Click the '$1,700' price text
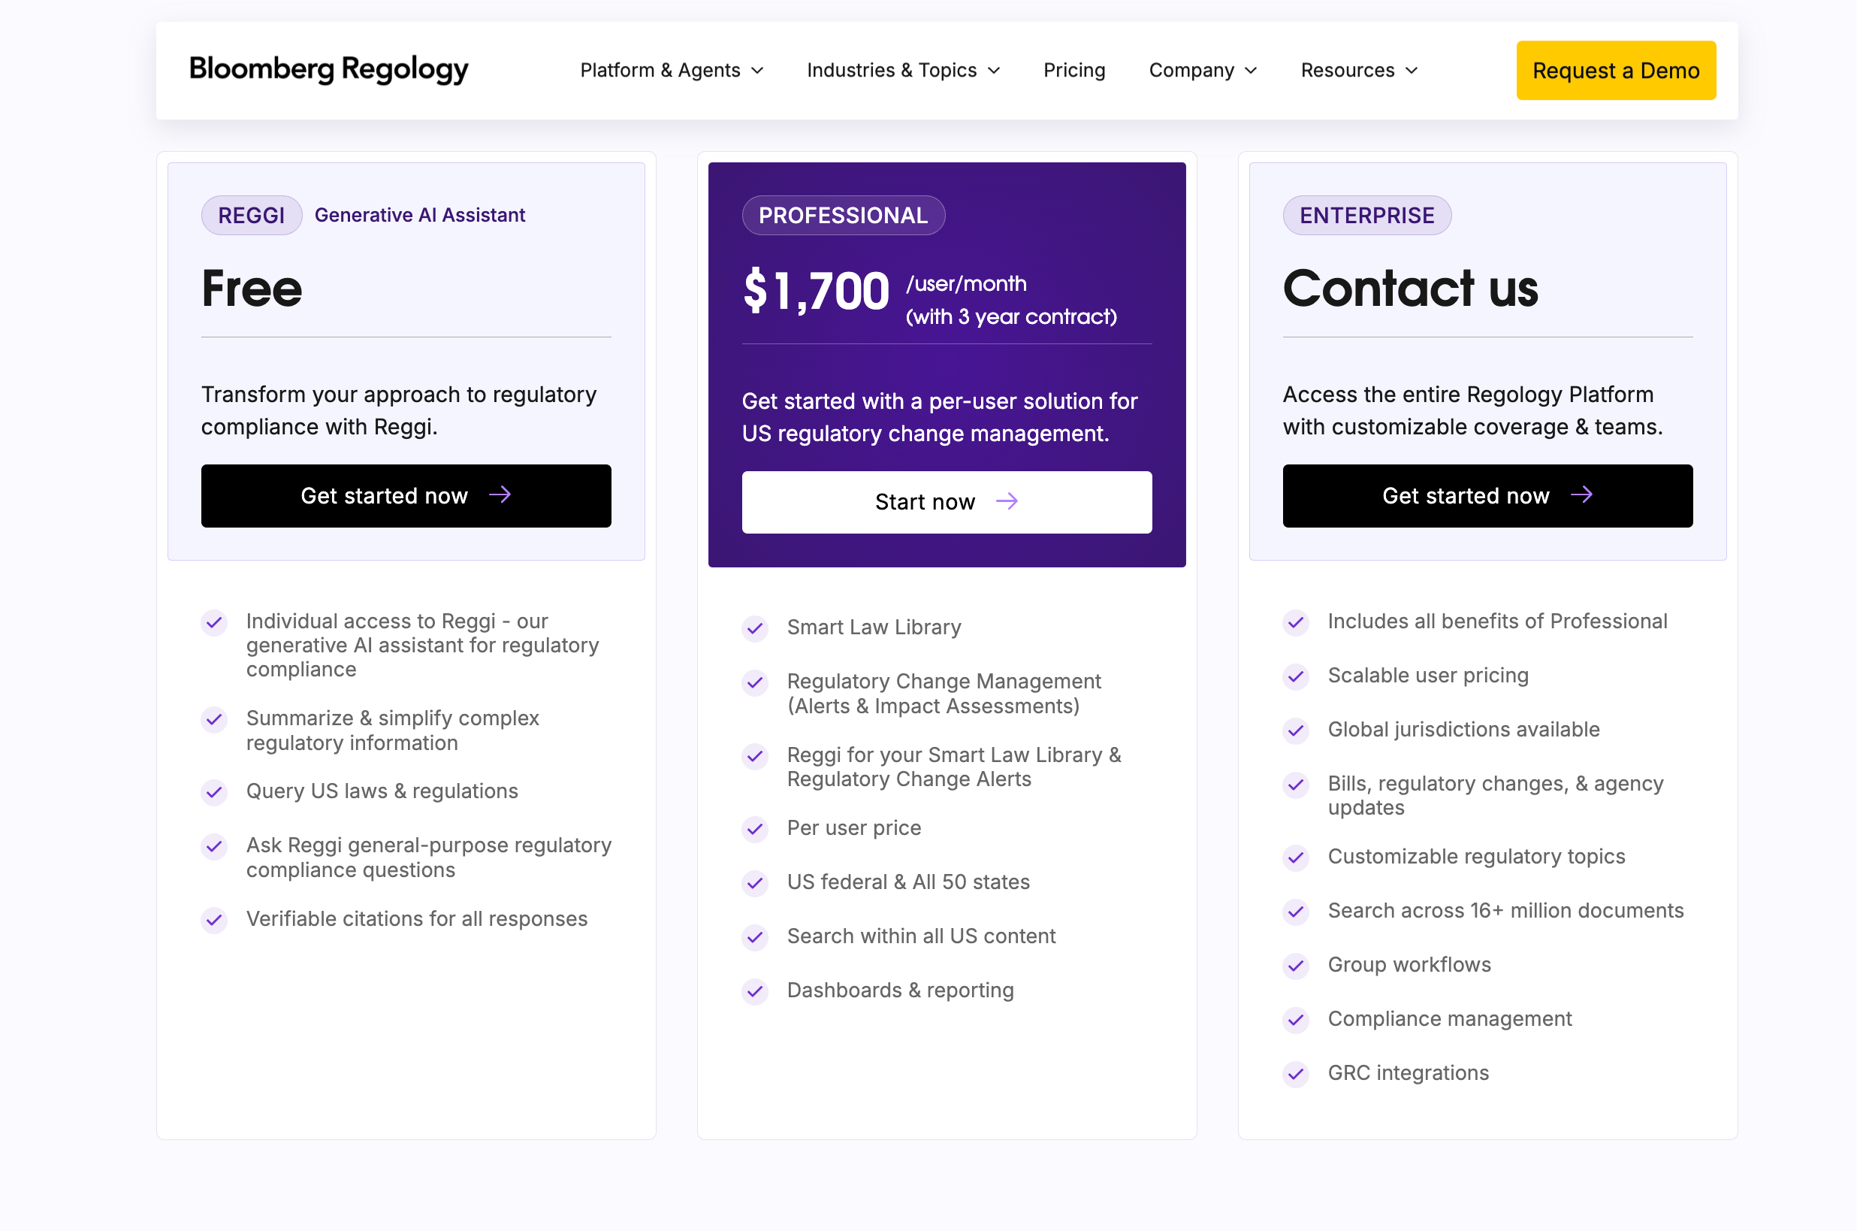Image resolution: width=1857 pixels, height=1231 pixels. pyautogui.click(x=816, y=292)
